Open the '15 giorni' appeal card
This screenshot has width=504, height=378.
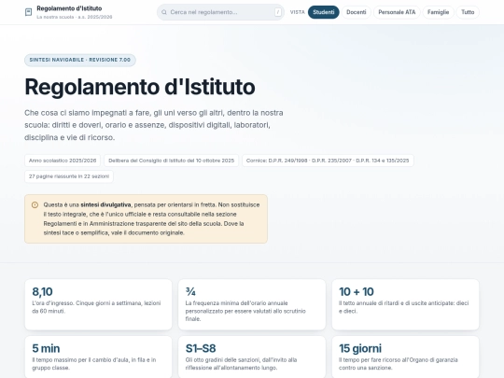[x=405, y=357]
